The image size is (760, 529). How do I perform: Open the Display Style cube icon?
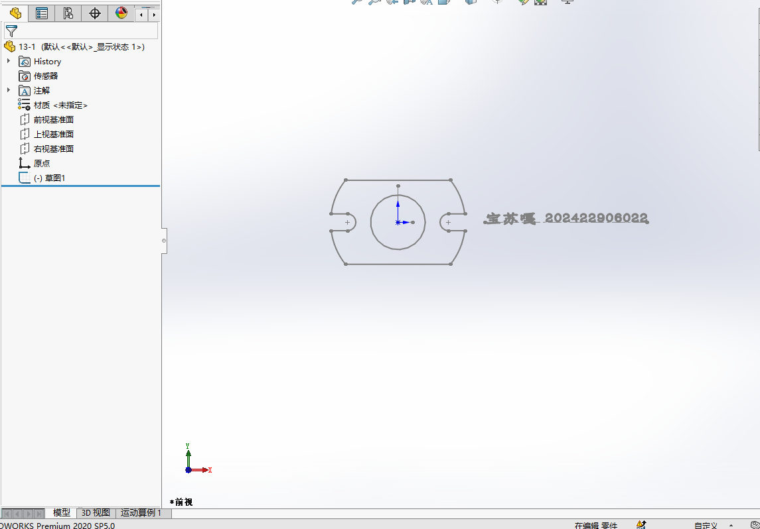click(x=470, y=1)
